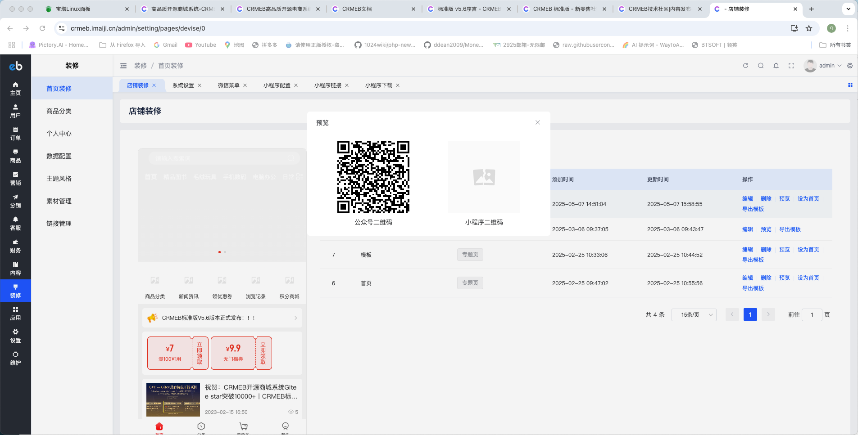Switch to the 店铺装修 tab
This screenshot has height=435, width=858.
[x=138, y=85]
